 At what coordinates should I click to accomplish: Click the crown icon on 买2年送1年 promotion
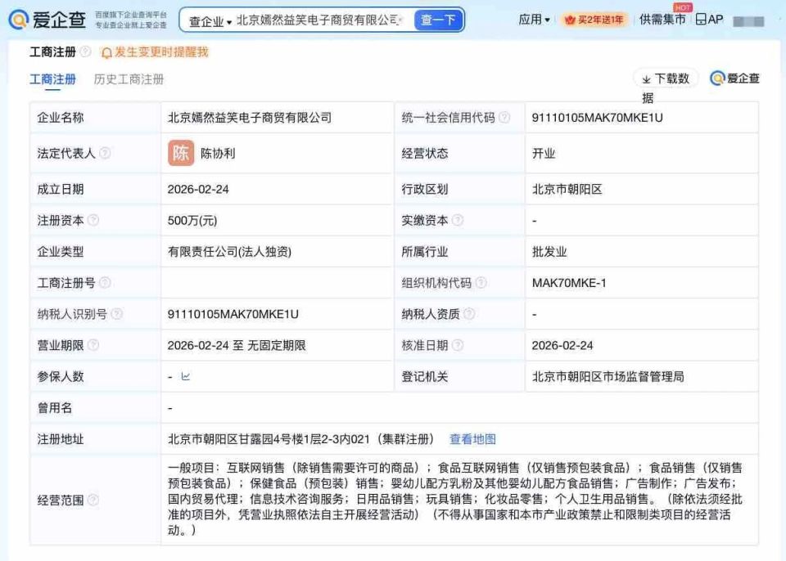tap(570, 20)
